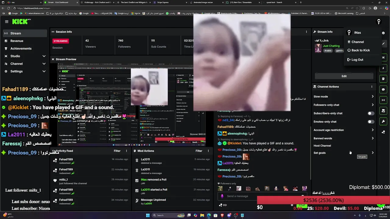This screenshot has width=390, height=219.
Task: Click the Edit stream info button
Action: 344,76
